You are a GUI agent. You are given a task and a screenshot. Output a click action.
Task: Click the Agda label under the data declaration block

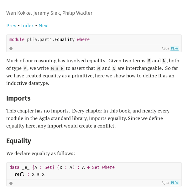[165, 183]
